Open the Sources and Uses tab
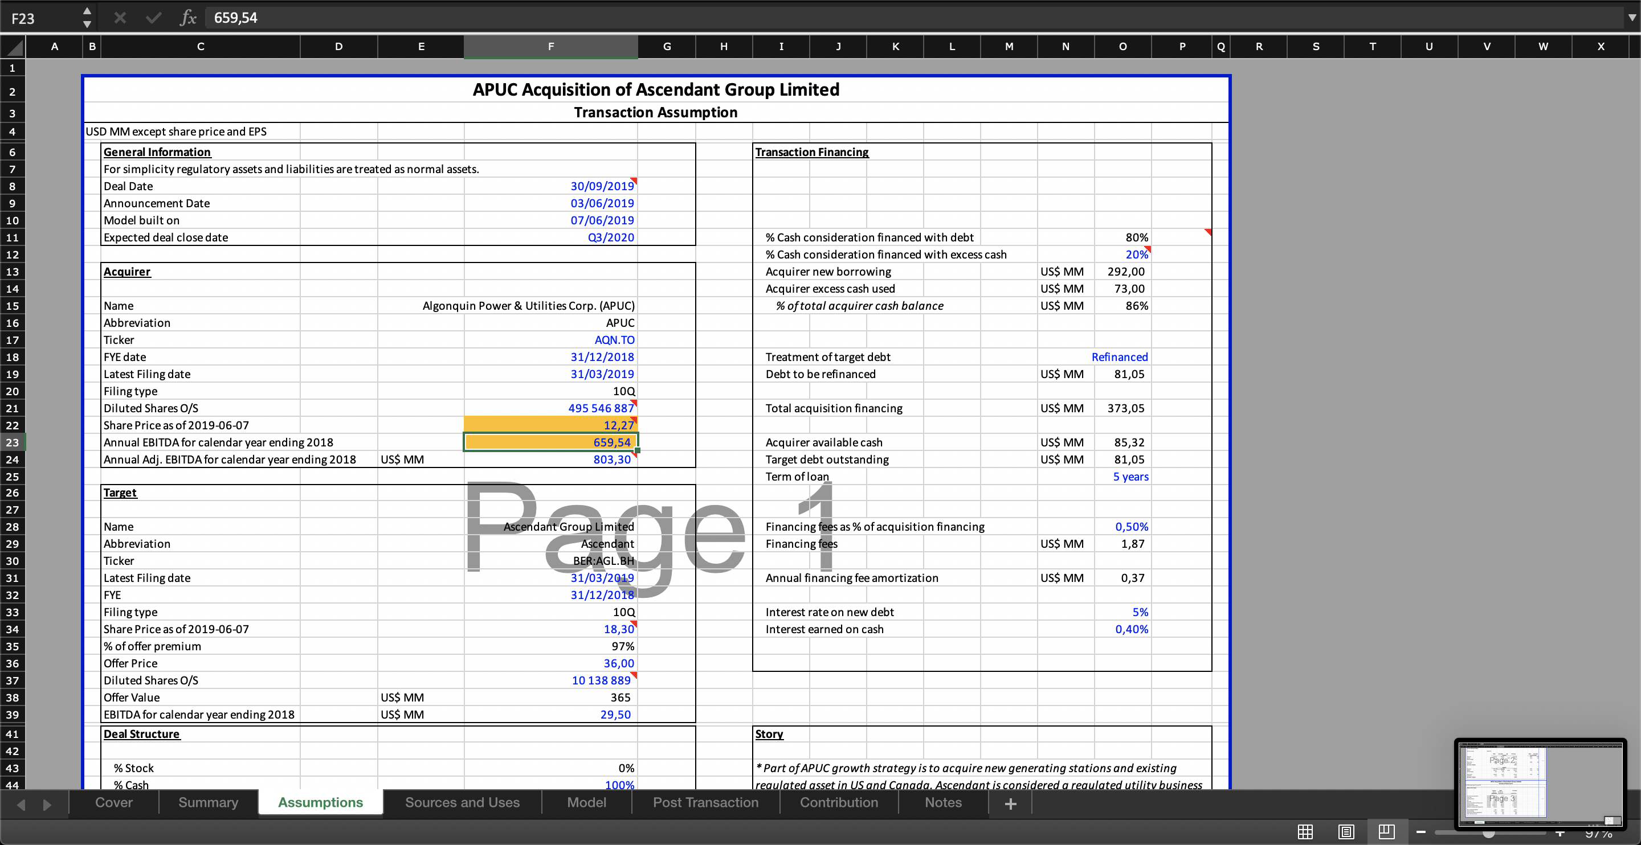 pyautogui.click(x=463, y=802)
